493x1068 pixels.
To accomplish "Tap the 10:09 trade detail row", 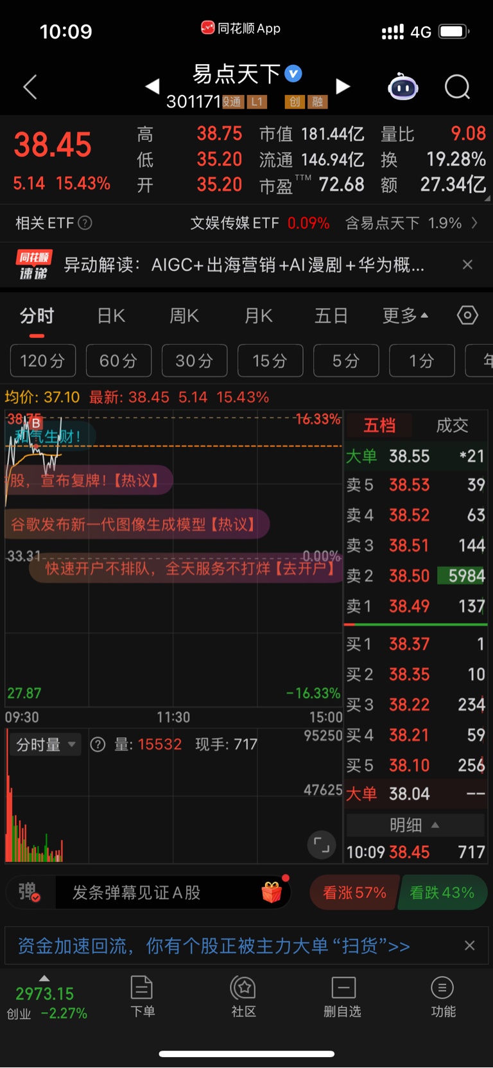I will pyautogui.click(x=415, y=852).
